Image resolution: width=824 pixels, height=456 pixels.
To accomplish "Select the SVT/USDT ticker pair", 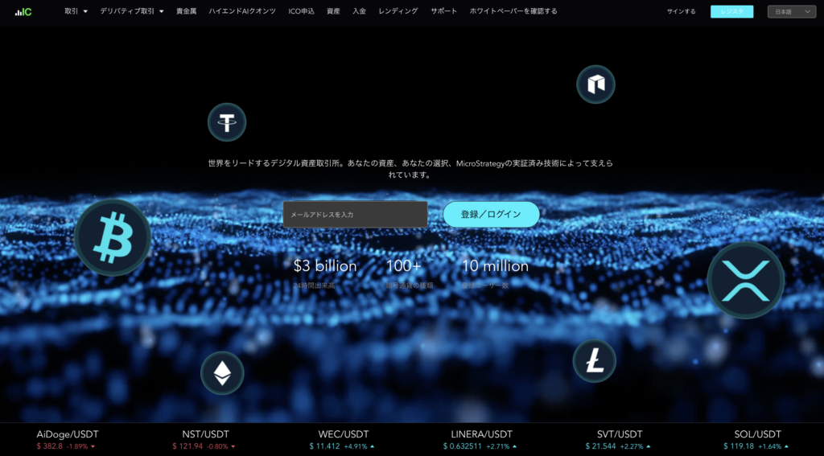I will click(620, 434).
